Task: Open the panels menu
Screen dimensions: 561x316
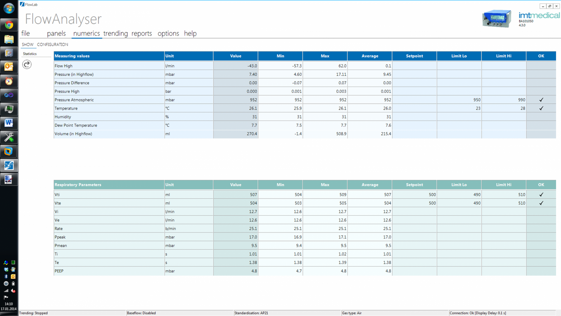Action: click(56, 33)
